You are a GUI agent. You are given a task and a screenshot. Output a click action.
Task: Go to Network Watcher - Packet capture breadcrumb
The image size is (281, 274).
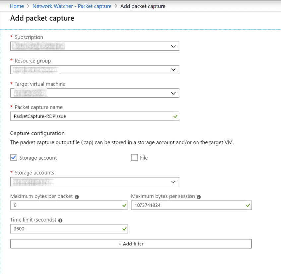(x=72, y=6)
